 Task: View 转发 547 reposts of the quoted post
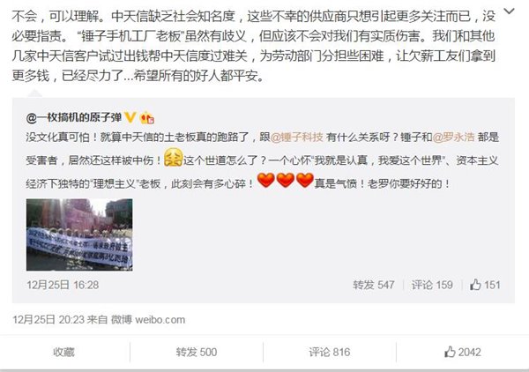374,285
